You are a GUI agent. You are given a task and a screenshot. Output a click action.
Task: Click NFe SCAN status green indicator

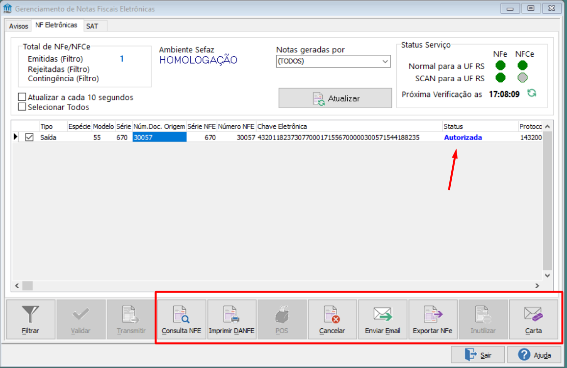click(x=500, y=78)
